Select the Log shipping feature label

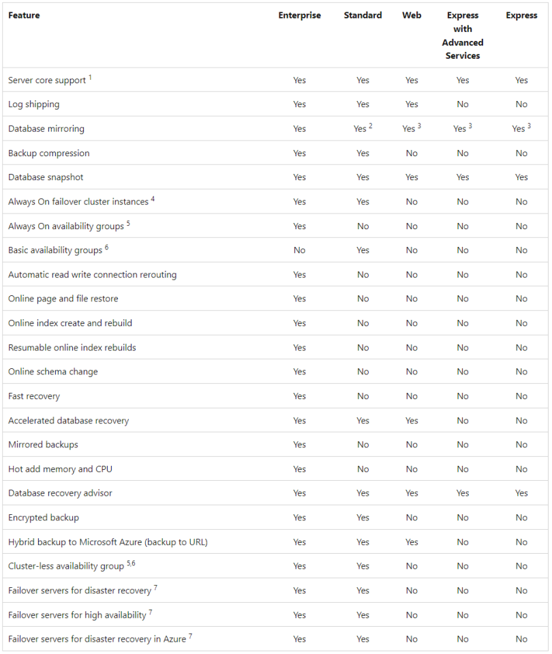[33, 104]
